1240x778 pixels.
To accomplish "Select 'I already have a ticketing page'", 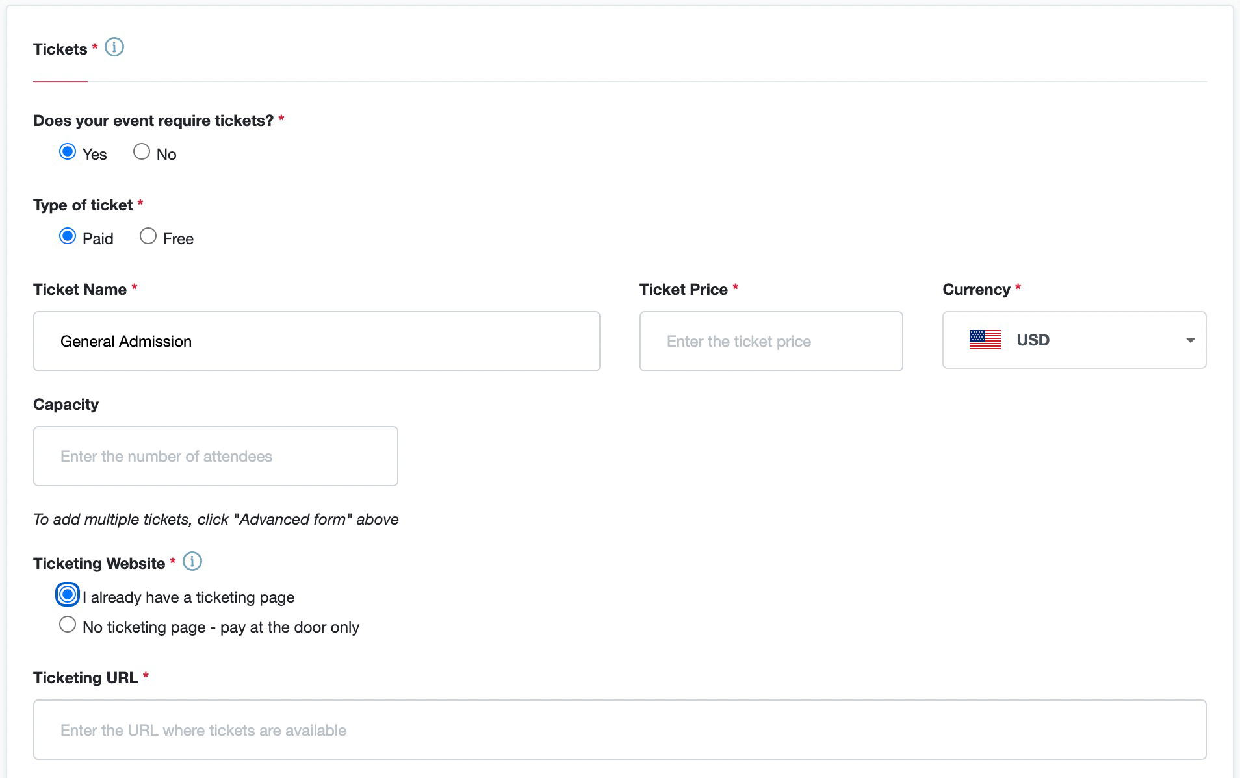I will coord(68,594).
